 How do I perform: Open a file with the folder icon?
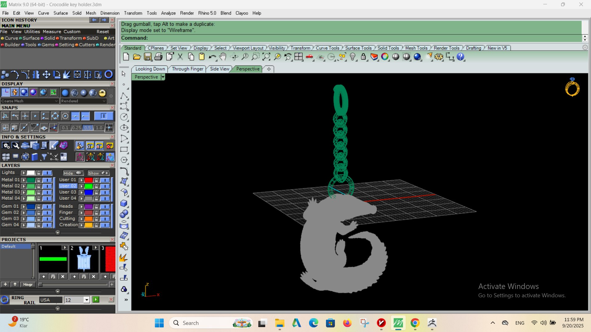[137, 57]
